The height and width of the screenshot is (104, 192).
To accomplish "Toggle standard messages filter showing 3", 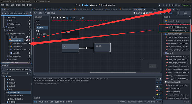I will pyautogui.click(x=159, y=87).
